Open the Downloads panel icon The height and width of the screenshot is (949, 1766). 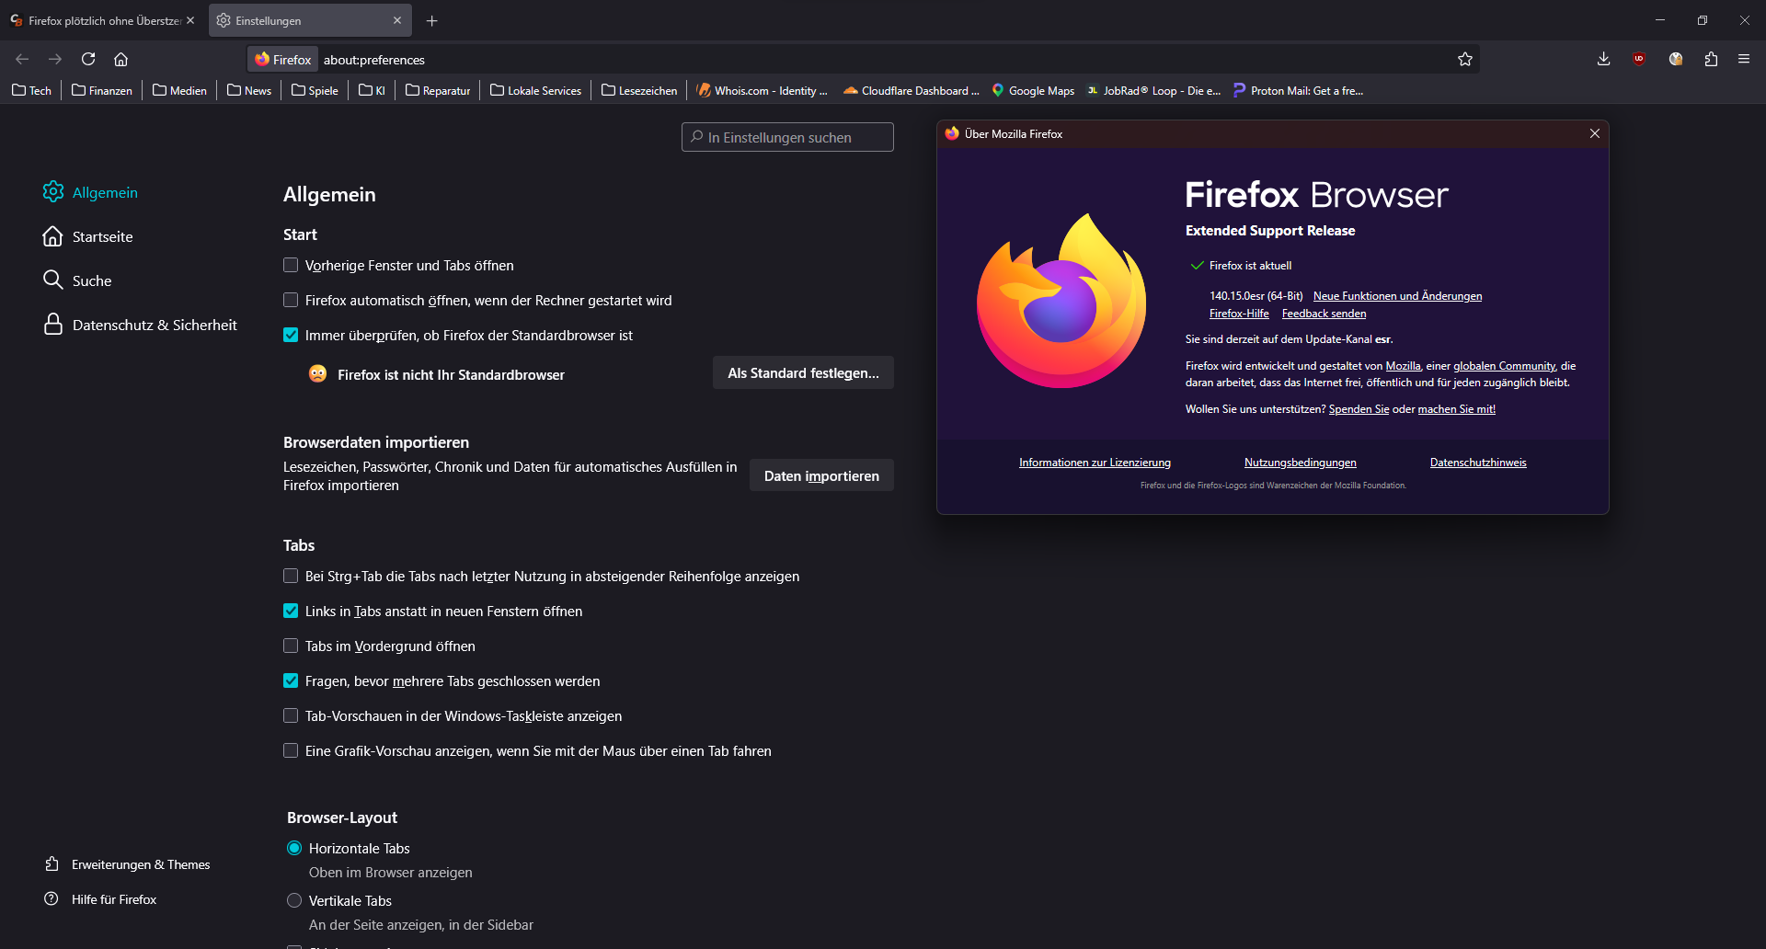coord(1603,59)
